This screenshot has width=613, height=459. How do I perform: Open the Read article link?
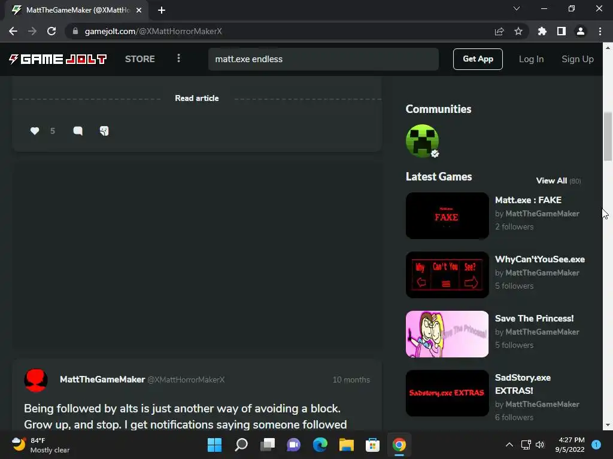tap(196, 99)
